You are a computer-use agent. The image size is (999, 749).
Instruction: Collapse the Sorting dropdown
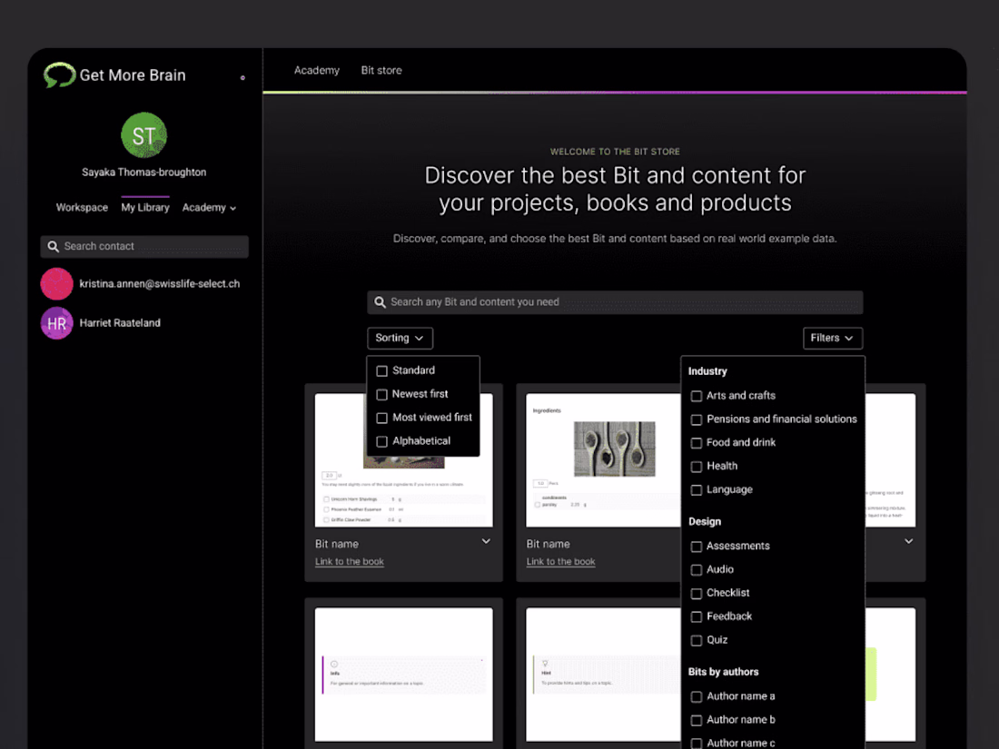[401, 339]
